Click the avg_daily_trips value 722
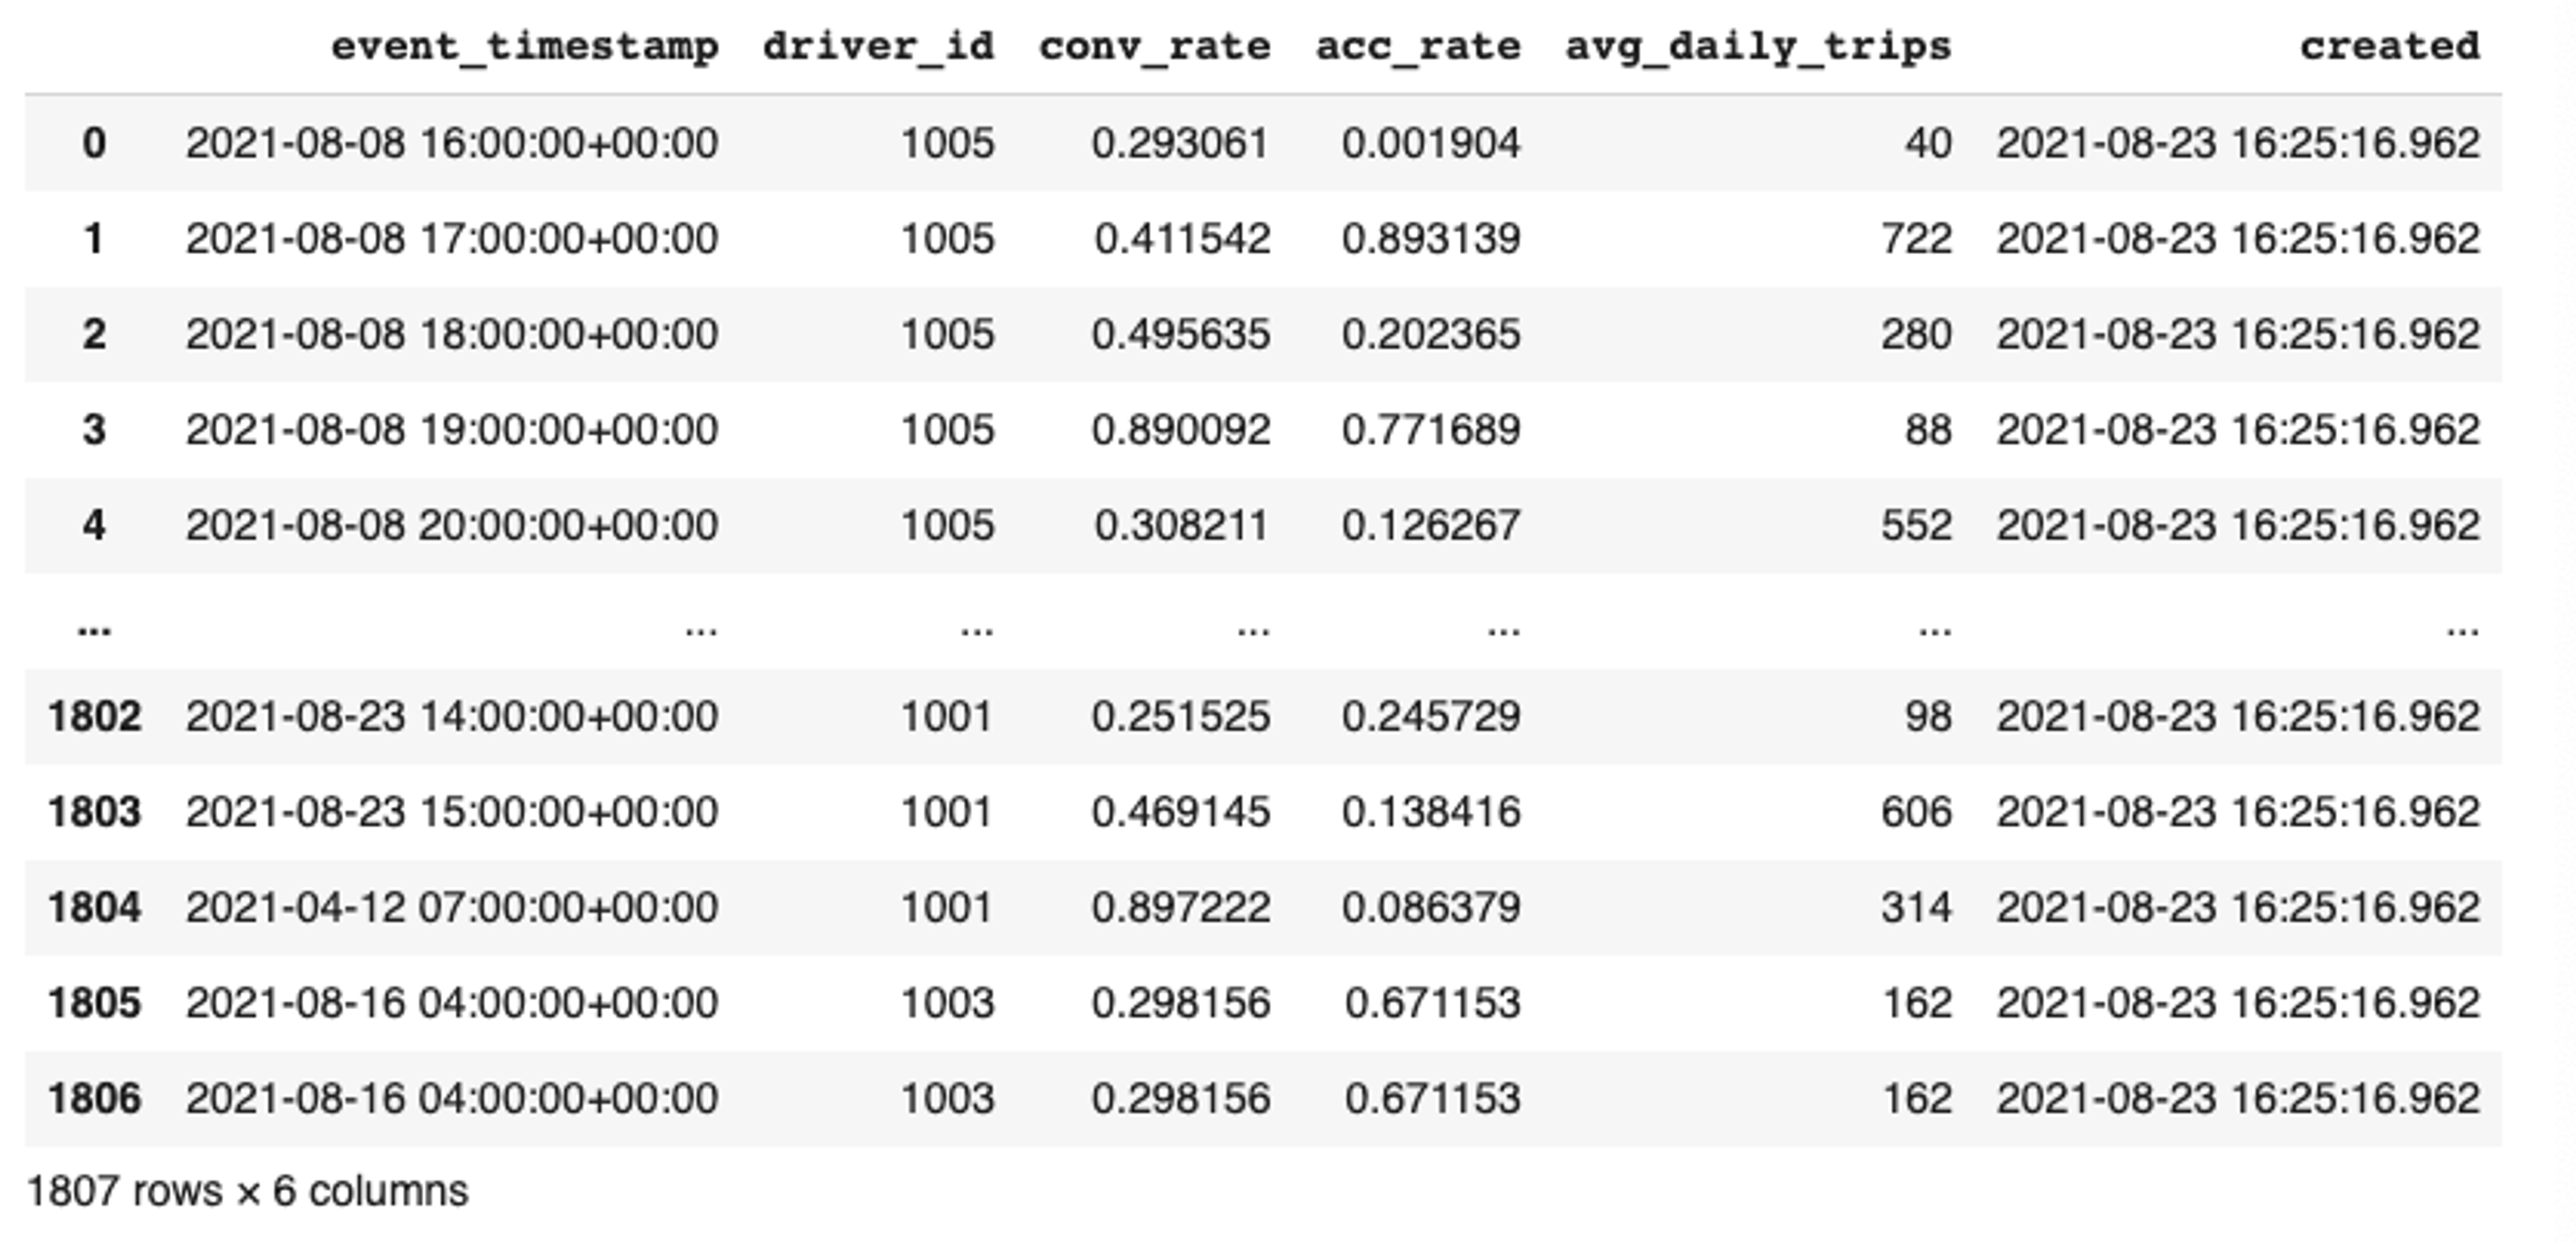This screenshot has height=1242, width=2576. coord(1916,238)
